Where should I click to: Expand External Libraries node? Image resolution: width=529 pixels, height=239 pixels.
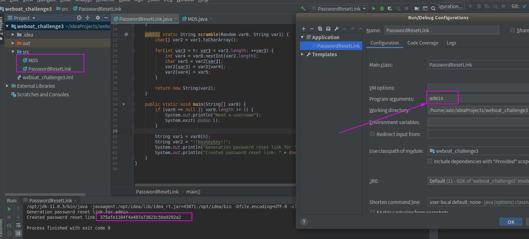coord(7,86)
